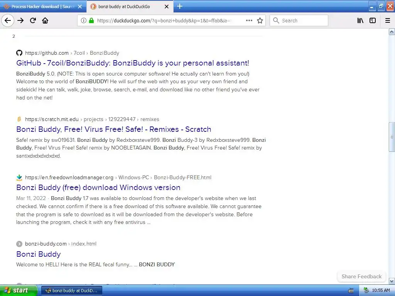This screenshot has height=296, width=395.
Task: Switch to Process Hacker download tab
Action: (x=43, y=7)
